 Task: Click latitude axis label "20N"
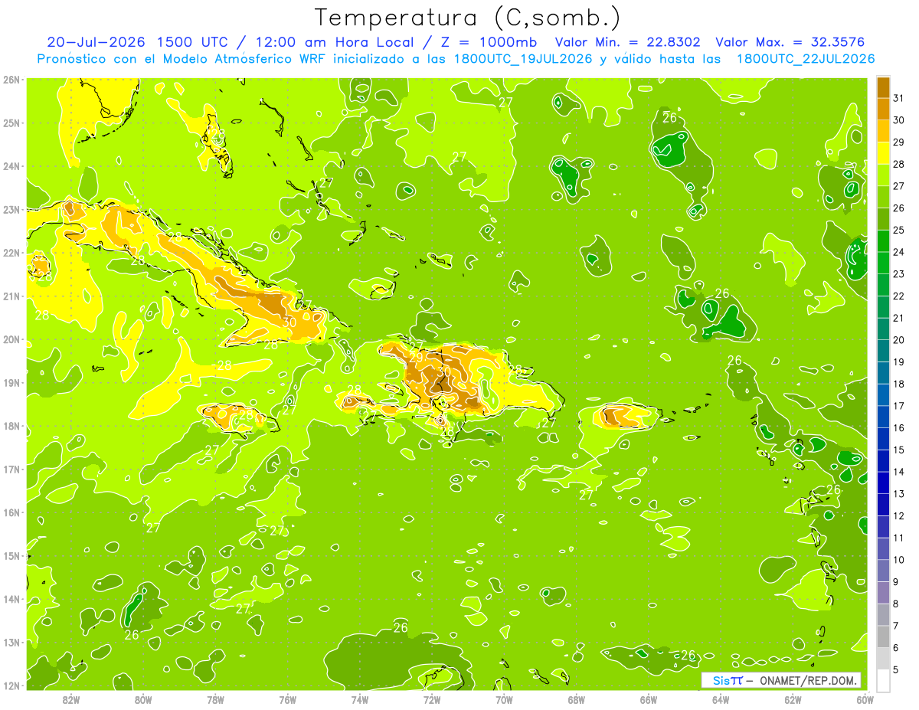(11, 339)
